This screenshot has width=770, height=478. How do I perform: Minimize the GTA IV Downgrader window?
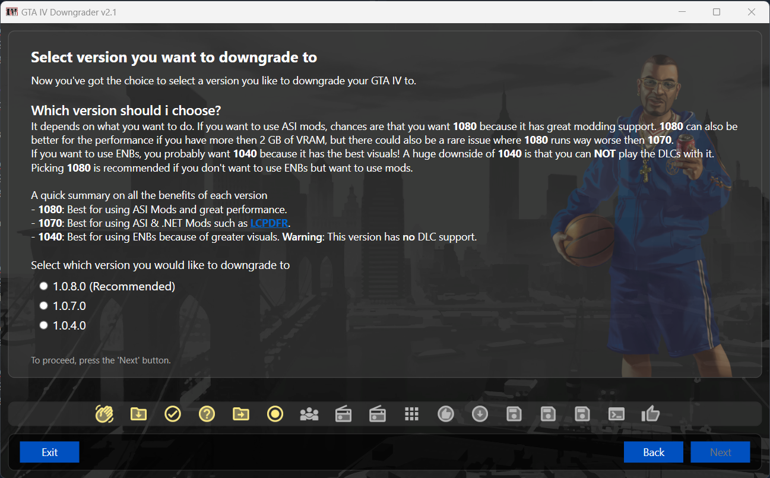pos(682,12)
